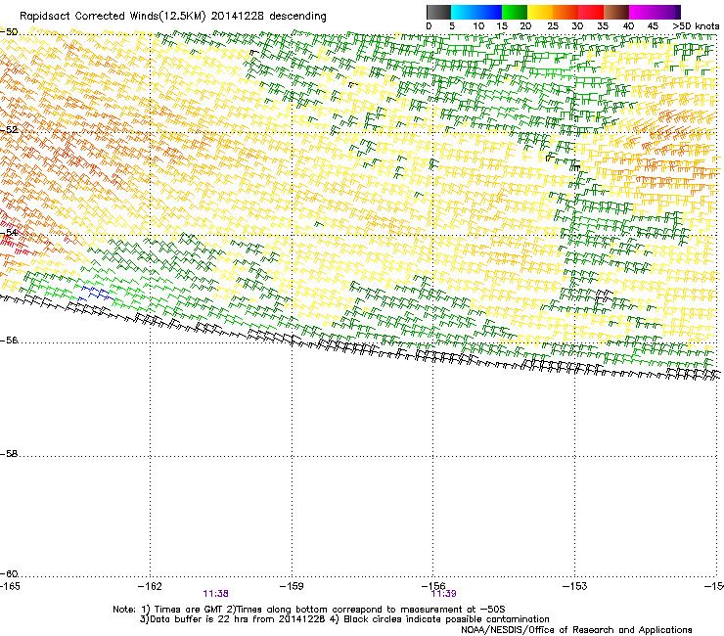Click the '25' legend scale label

coord(553,26)
